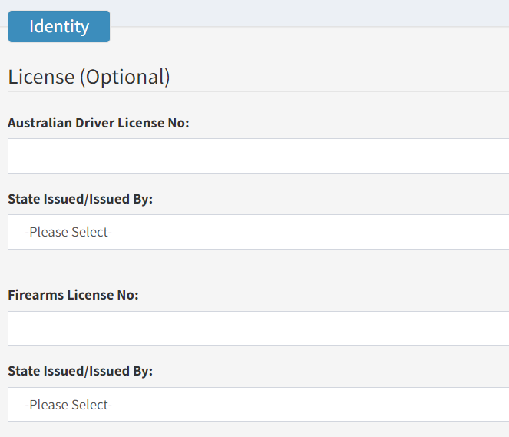Click the State Issued/Issued By label under firearms license
This screenshot has height=437, width=509.
(x=80, y=371)
